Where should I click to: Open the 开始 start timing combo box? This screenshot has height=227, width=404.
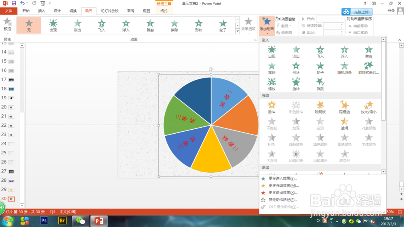330,19
